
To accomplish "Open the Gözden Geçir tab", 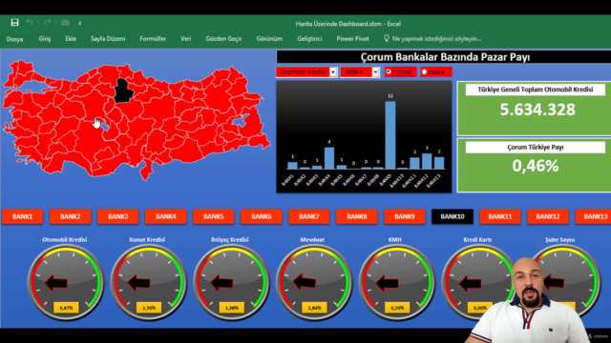I will [223, 39].
